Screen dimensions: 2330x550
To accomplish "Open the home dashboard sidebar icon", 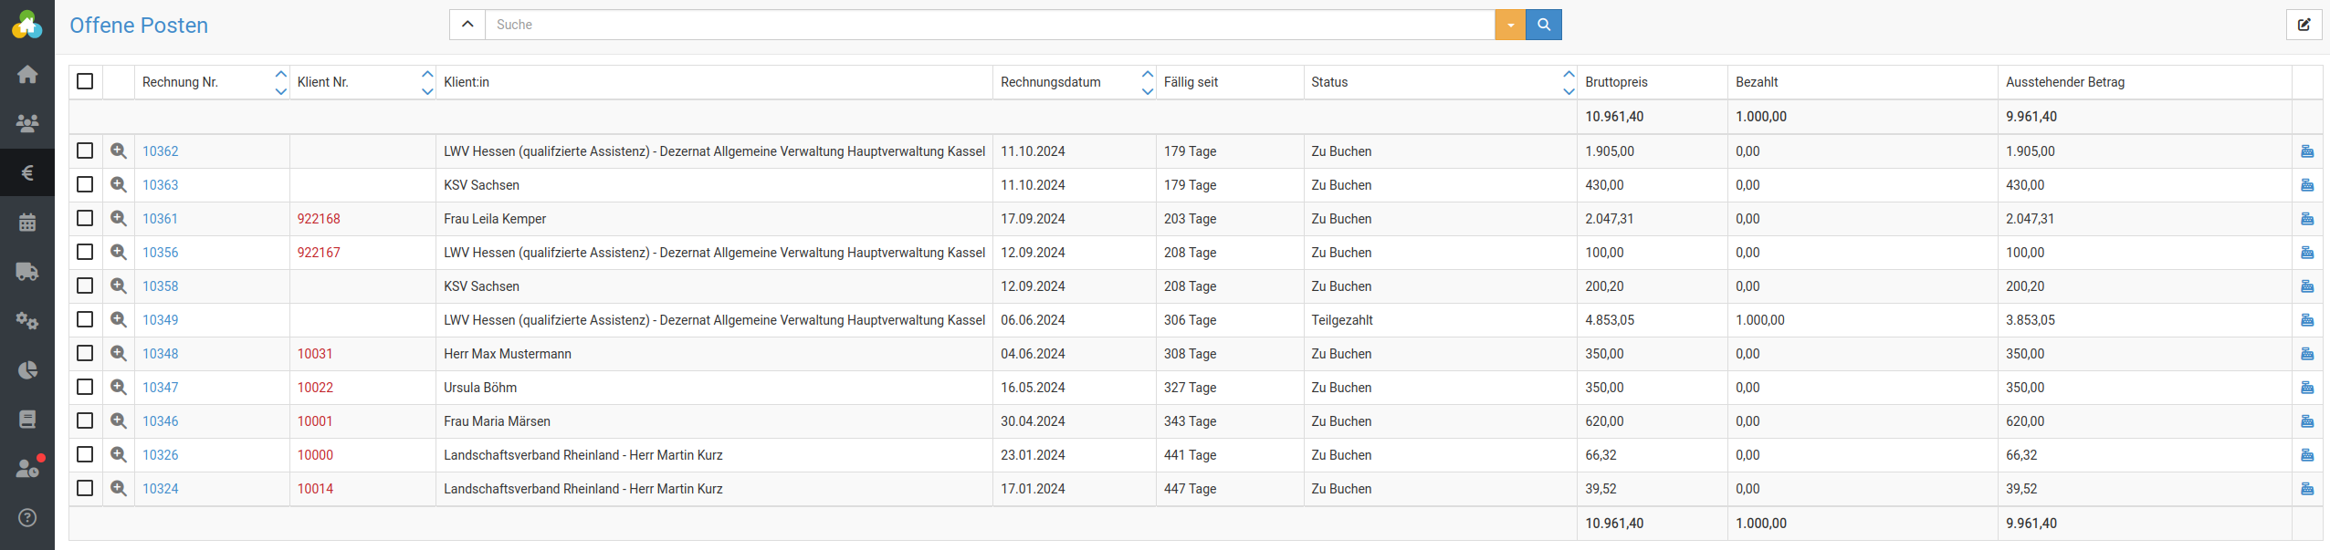I will (x=27, y=74).
